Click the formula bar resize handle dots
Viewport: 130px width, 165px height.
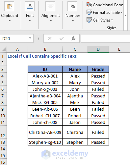pos(39,38)
